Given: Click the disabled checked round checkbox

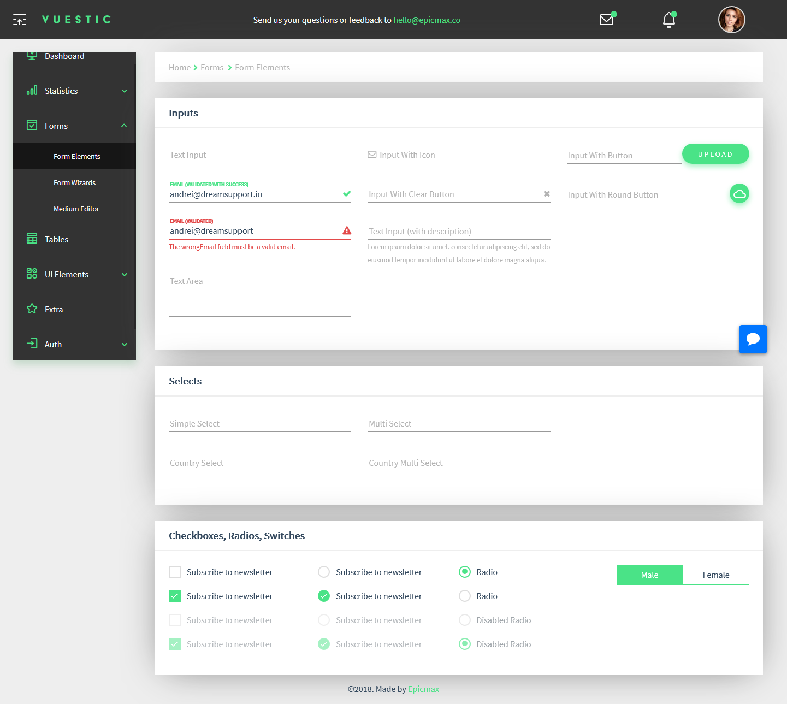Looking at the screenshot, I should pyautogui.click(x=324, y=644).
